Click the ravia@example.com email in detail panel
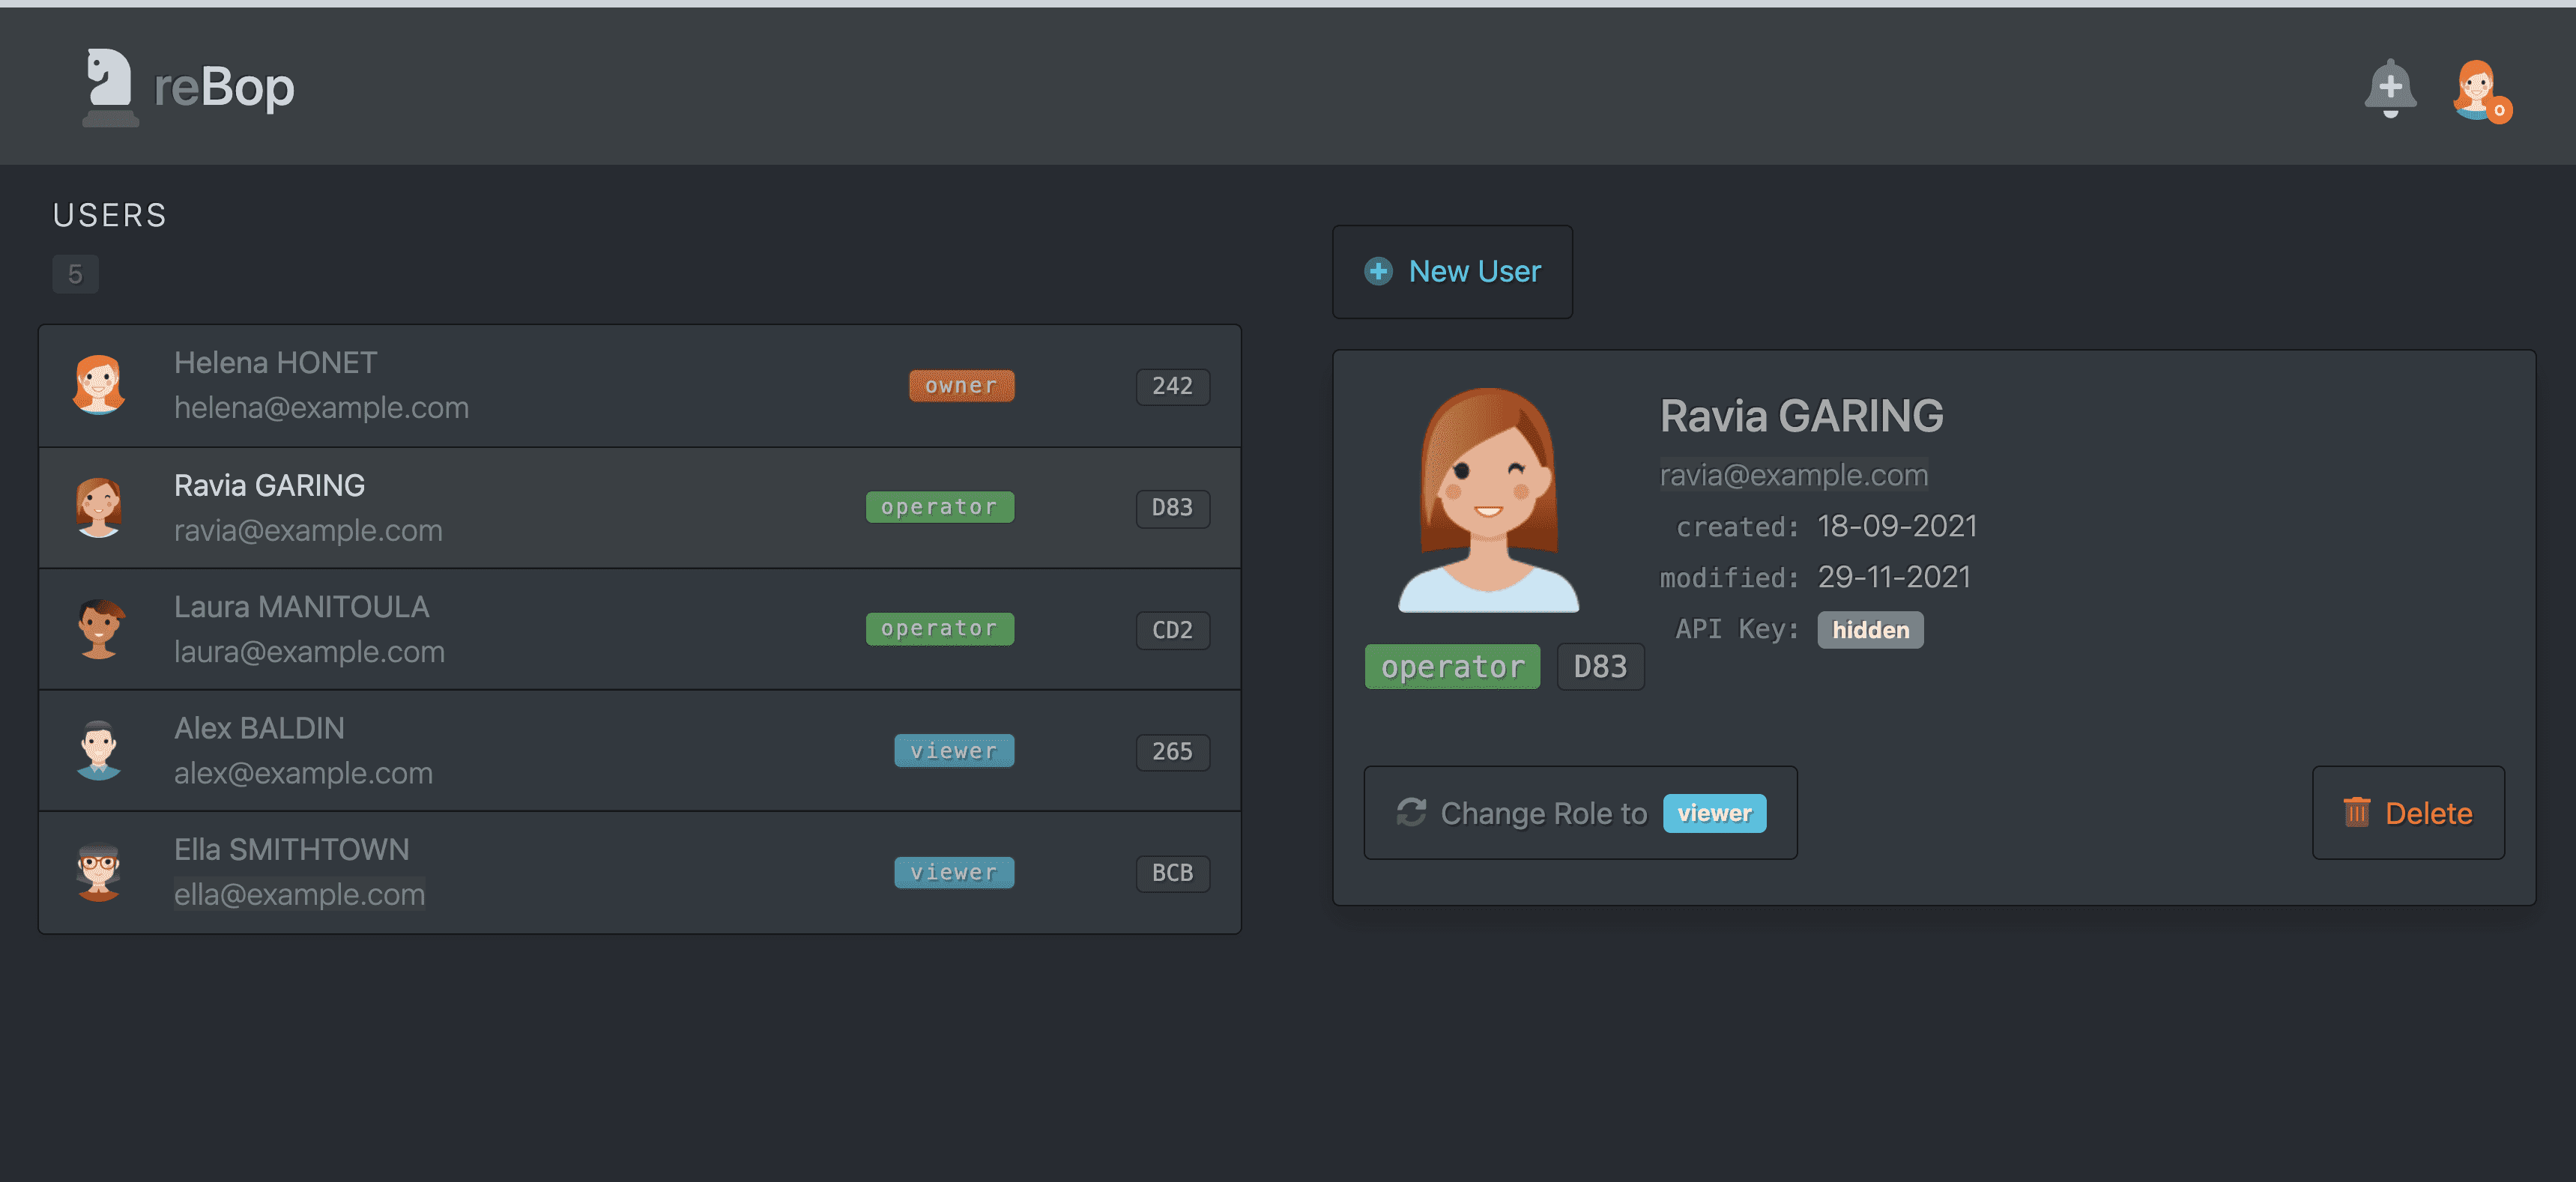Viewport: 2576px width, 1182px height. pyautogui.click(x=1793, y=474)
